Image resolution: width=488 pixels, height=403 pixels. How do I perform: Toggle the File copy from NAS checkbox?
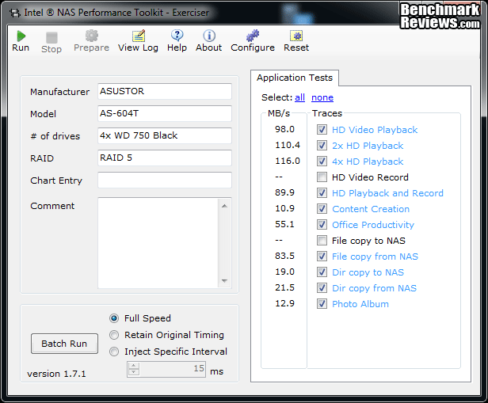click(322, 257)
